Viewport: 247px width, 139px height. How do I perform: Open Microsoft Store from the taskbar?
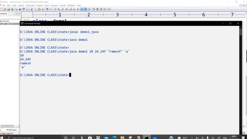(90, 137)
